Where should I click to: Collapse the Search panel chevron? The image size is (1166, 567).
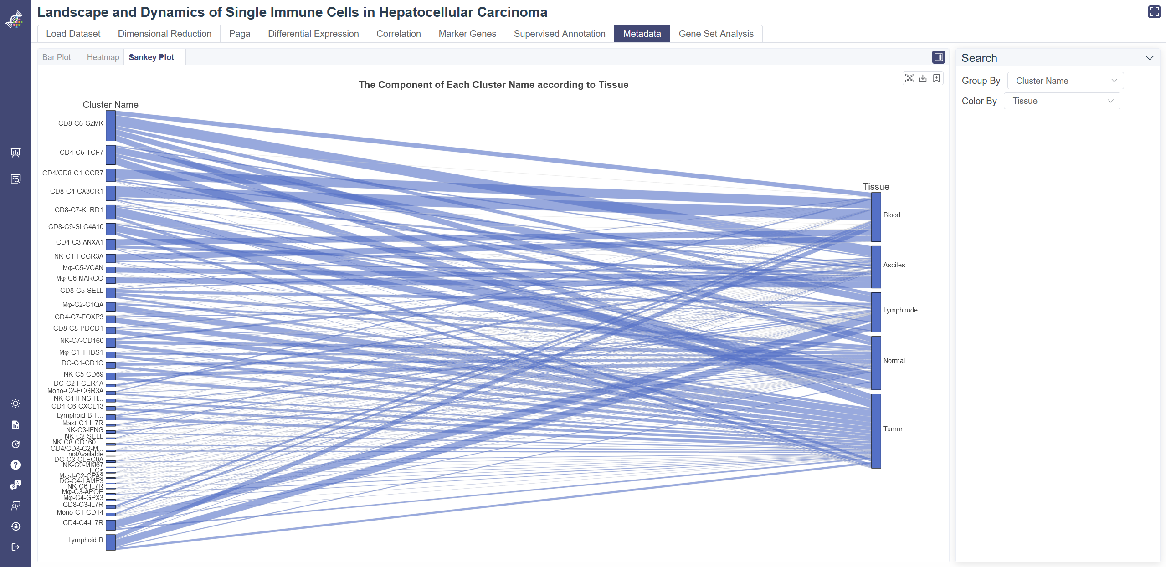point(1150,58)
